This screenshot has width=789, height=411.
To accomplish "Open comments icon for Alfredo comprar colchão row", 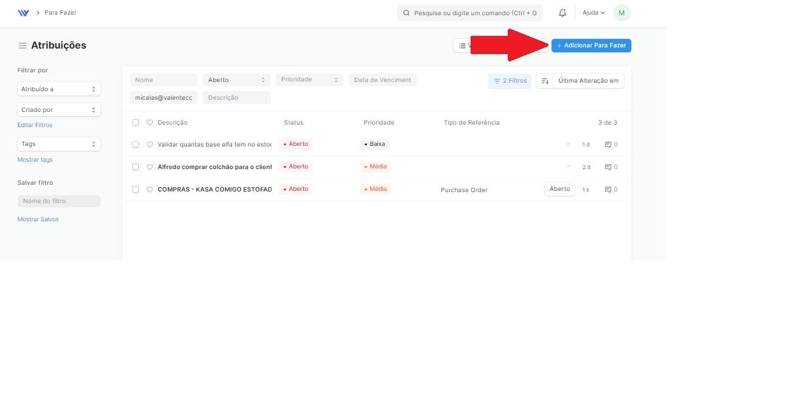I will (x=608, y=167).
